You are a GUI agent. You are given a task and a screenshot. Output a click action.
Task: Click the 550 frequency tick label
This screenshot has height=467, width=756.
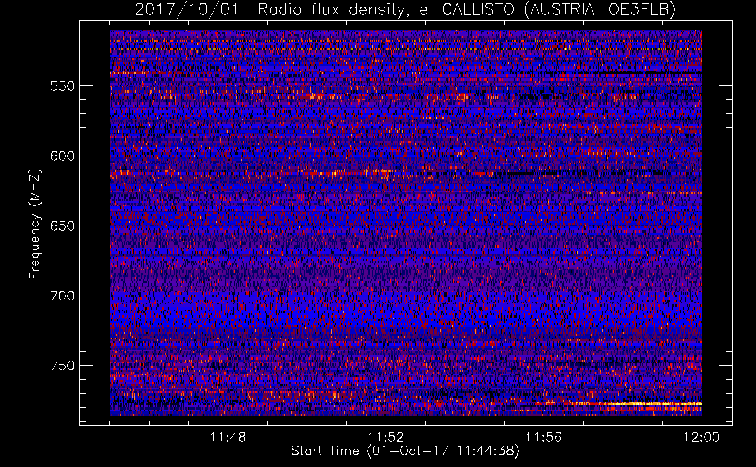pyautogui.click(x=63, y=86)
